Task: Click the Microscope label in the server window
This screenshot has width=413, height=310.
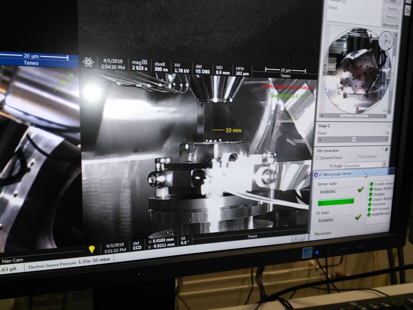Action: pos(323,234)
